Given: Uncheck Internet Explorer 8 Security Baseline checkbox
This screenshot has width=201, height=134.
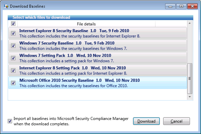Looking at the screenshot, I should point(13,33).
